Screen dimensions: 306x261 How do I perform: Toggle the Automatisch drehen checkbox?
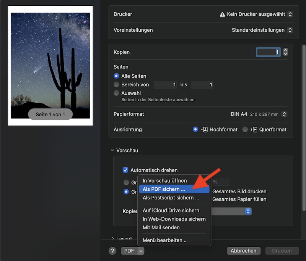pyautogui.click(x=125, y=170)
